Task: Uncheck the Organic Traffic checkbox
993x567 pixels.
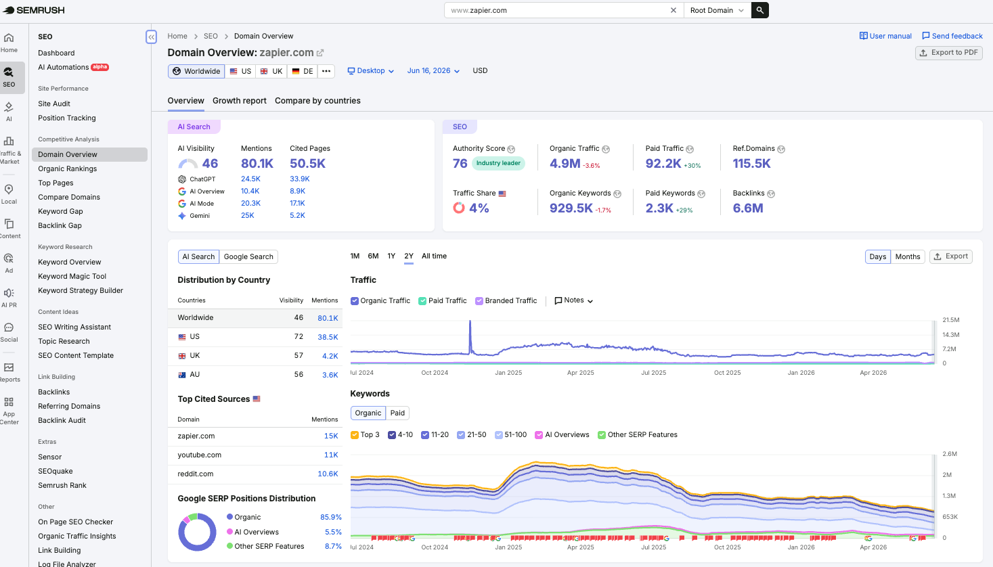Action: (355, 301)
